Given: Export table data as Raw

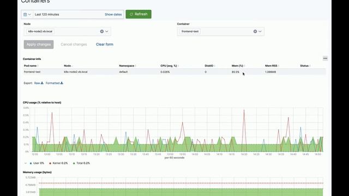Looking at the screenshot, I should pos(39,83).
